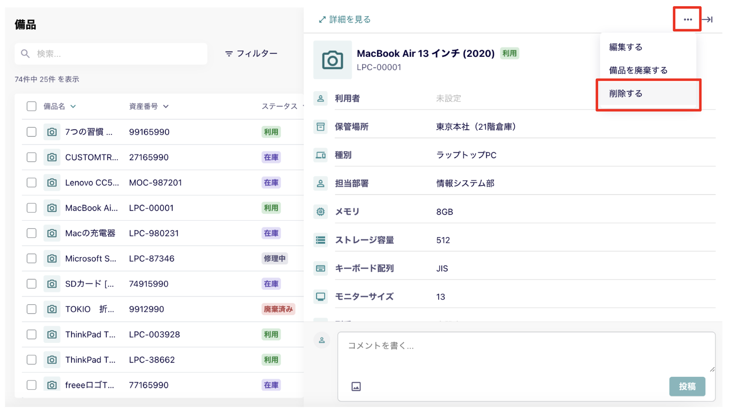
Task: Click camera icon in freeeロゴT row
Action: tap(52, 384)
